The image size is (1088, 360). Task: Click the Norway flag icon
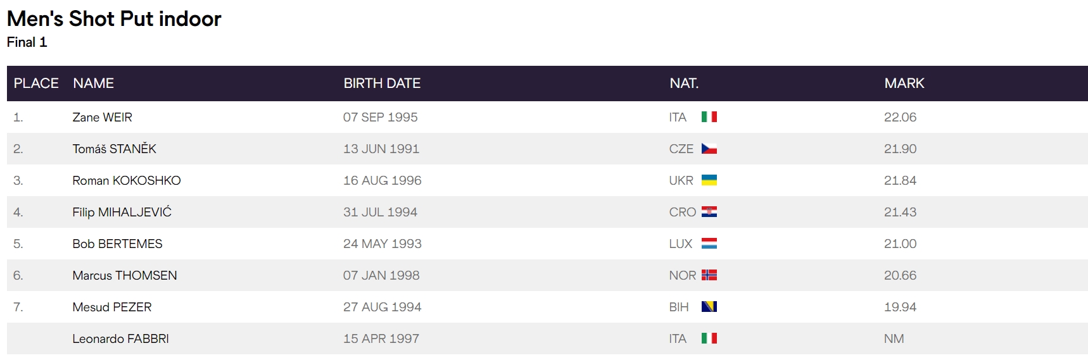tap(709, 275)
